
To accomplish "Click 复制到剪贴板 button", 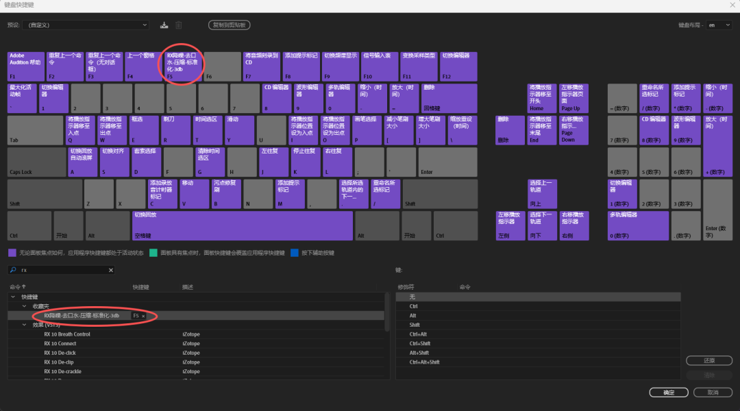I will [230, 25].
